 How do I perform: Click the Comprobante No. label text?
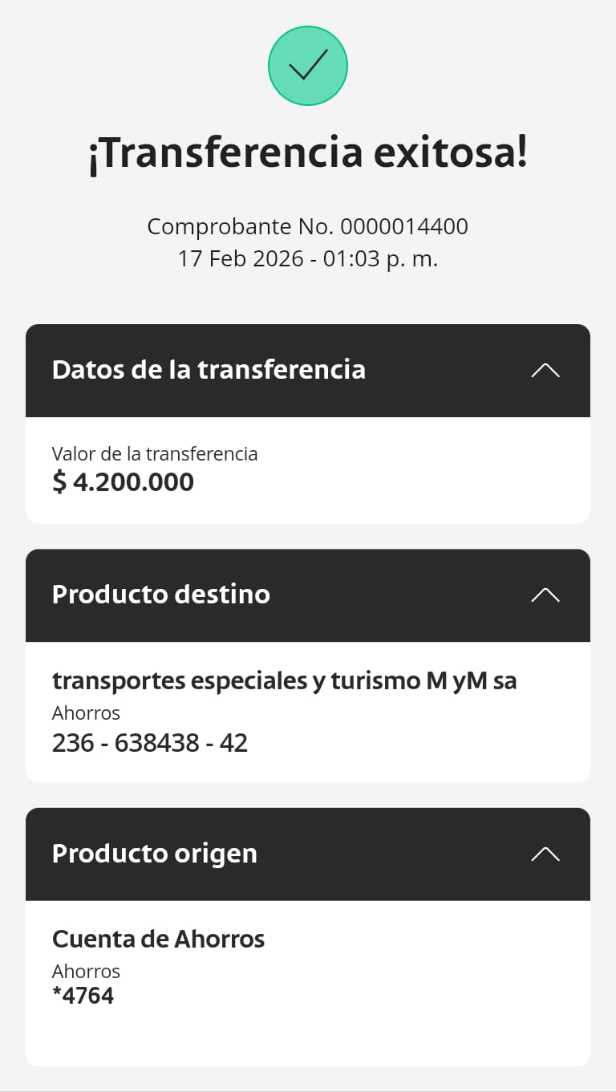[x=240, y=226]
